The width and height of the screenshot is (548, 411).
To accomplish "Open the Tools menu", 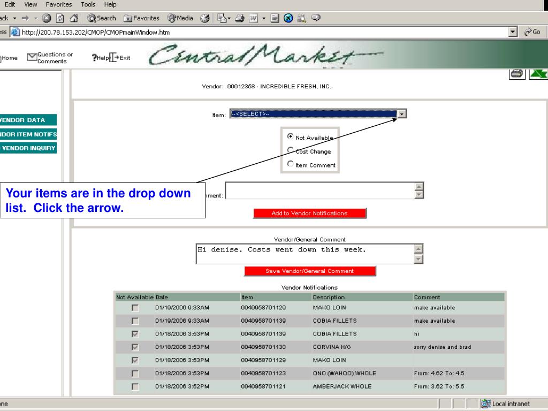I will (88, 4).
